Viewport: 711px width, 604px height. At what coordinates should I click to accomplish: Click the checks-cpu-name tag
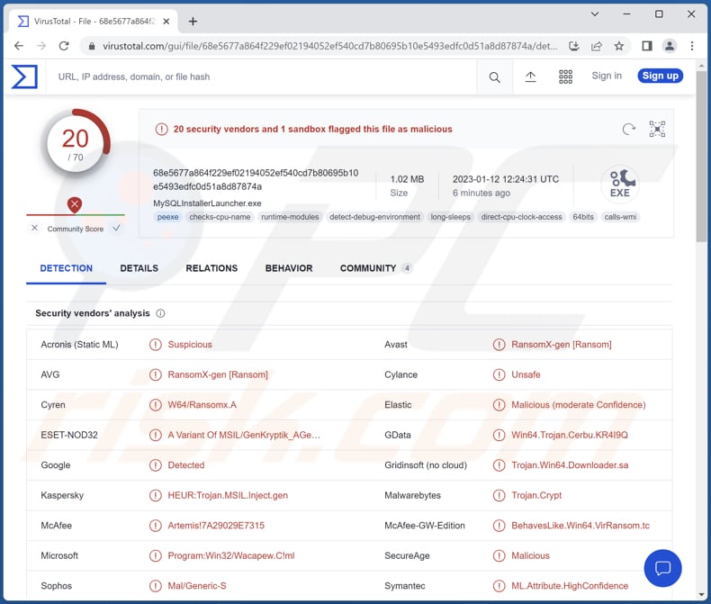220,217
